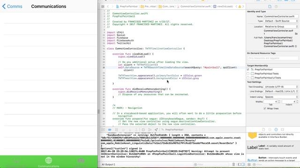Screen dimensions: 300x168
Task: Jump to previous issue arrow
Action: pyautogui.click(x=236, y=7)
